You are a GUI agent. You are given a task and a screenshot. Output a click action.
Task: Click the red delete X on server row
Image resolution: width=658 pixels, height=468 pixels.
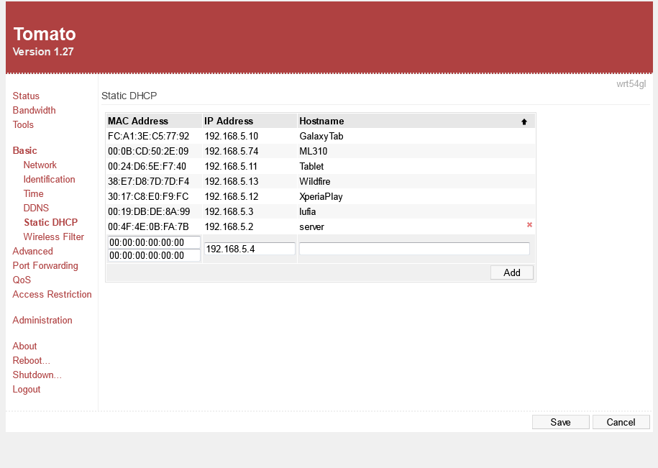(529, 225)
